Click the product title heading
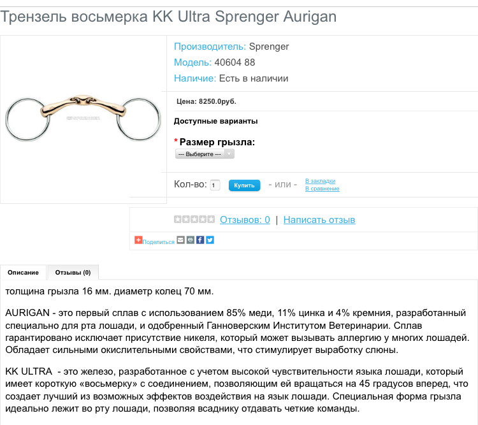The width and height of the screenshot is (478, 425). (168, 17)
